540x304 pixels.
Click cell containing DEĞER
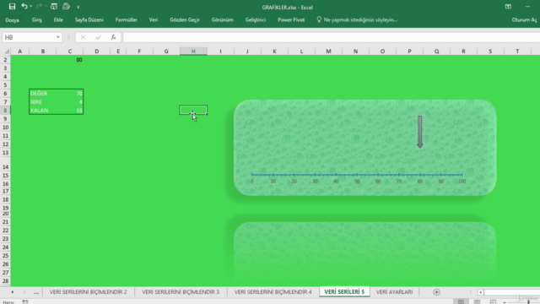pyautogui.click(x=43, y=94)
